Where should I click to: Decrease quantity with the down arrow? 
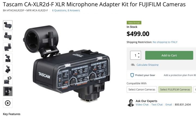139,57
